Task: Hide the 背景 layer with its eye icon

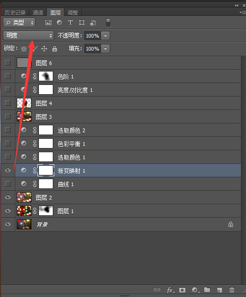Action: 8,224
